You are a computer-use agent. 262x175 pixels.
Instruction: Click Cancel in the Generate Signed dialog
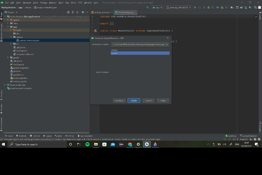click(148, 101)
